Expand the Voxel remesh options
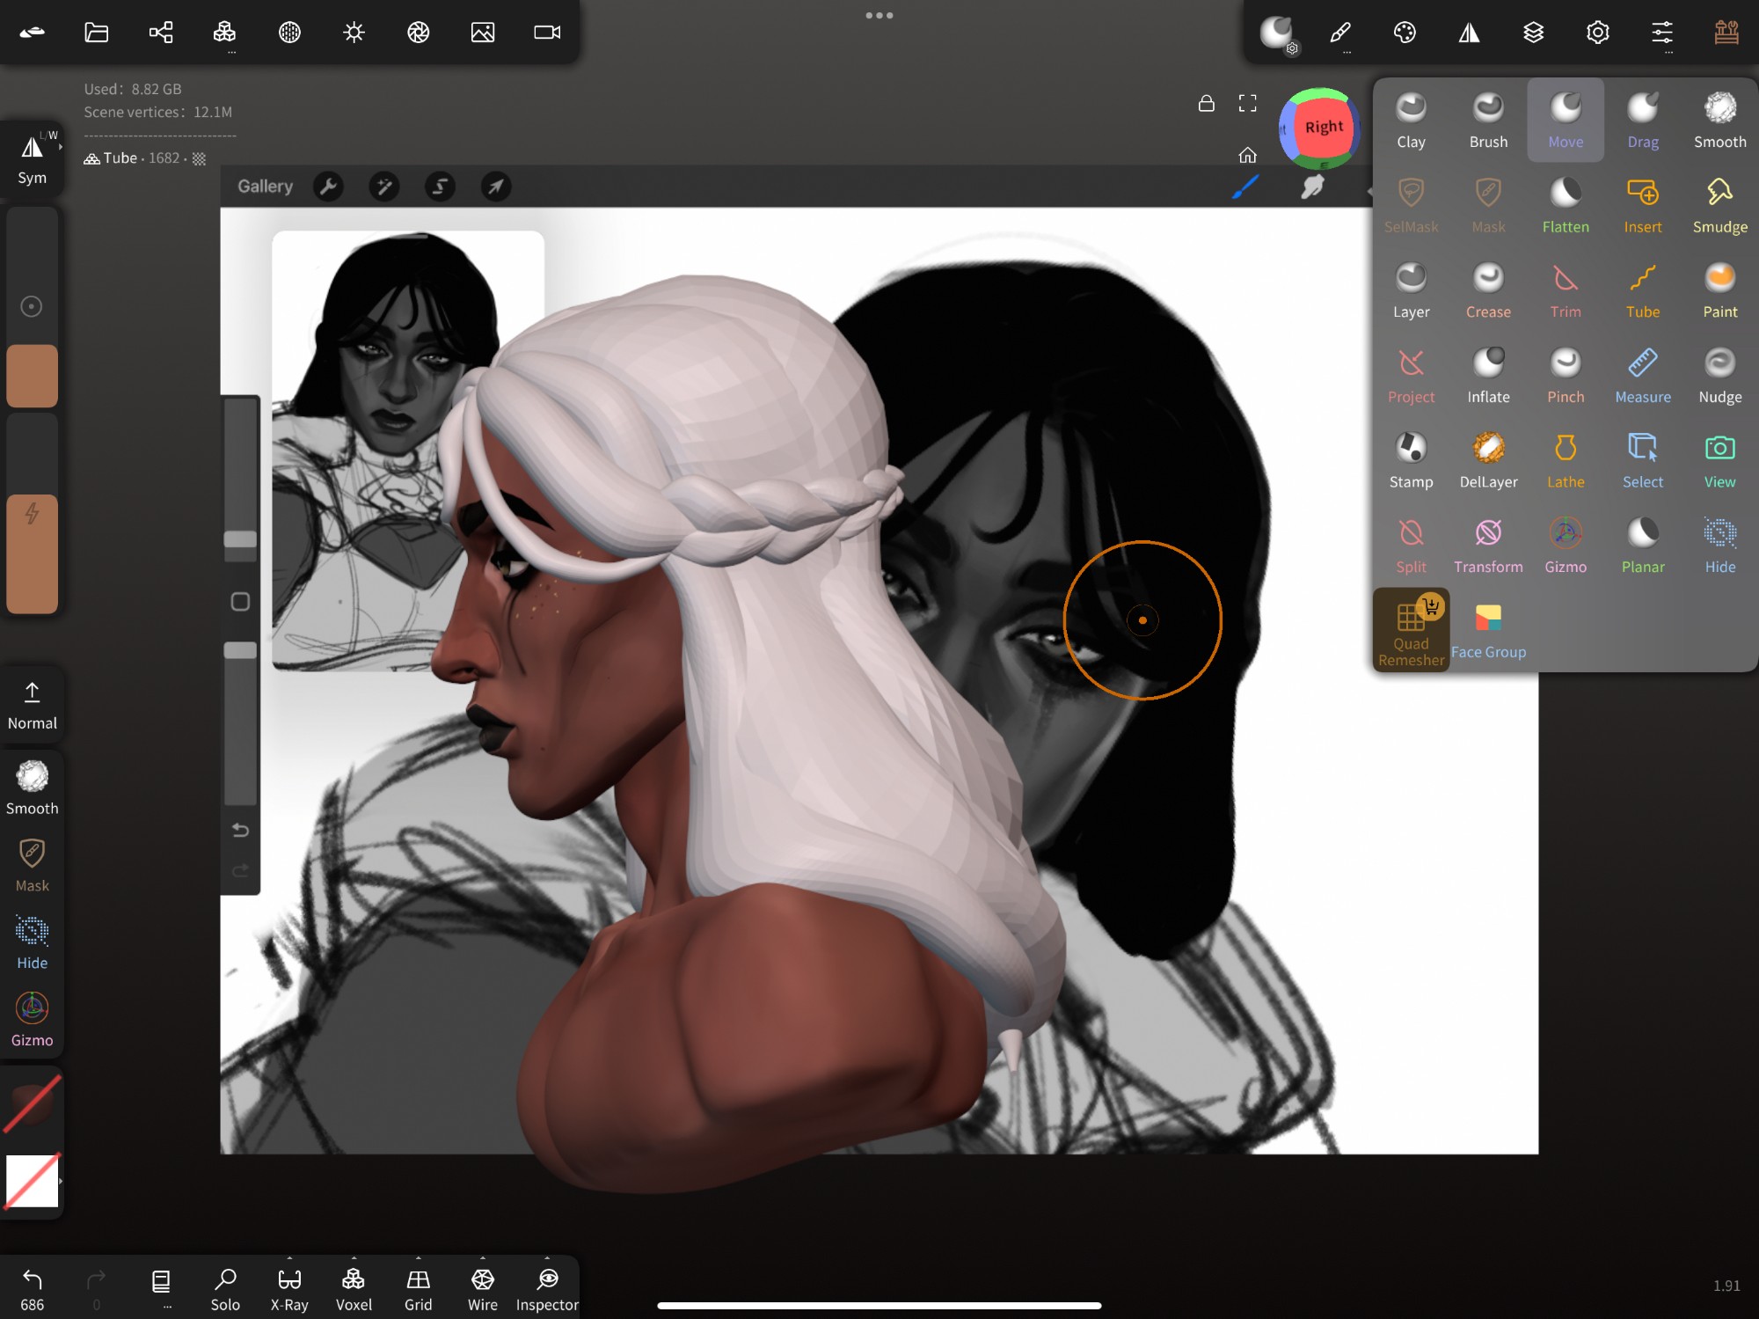This screenshot has width=1759, height=1319. [354, 1258]
